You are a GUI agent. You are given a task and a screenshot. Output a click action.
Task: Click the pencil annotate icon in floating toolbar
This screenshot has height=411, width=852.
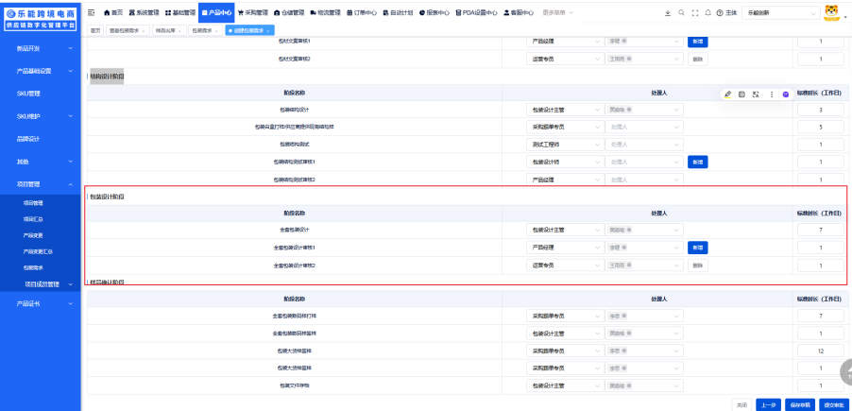tap(727, 94)
